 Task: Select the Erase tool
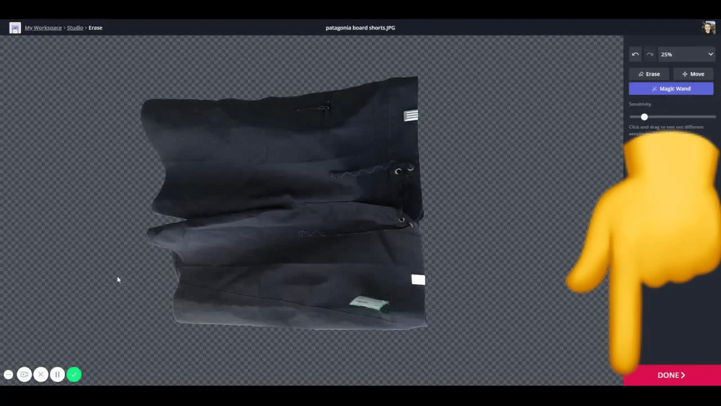tap(649, 74)
